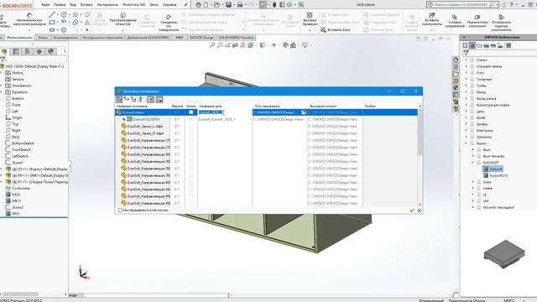Click the rightmost icon in the copy dialog toolbar
Screen dimensions: 537x302
[159, 99]
